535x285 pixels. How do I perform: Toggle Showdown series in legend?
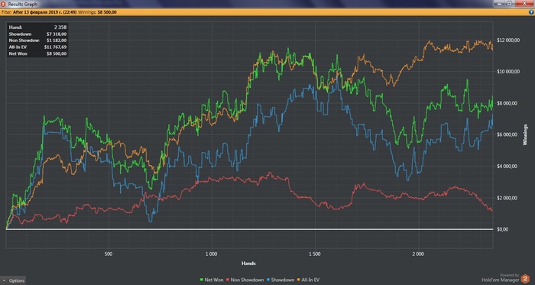click(x=280, y=280)
